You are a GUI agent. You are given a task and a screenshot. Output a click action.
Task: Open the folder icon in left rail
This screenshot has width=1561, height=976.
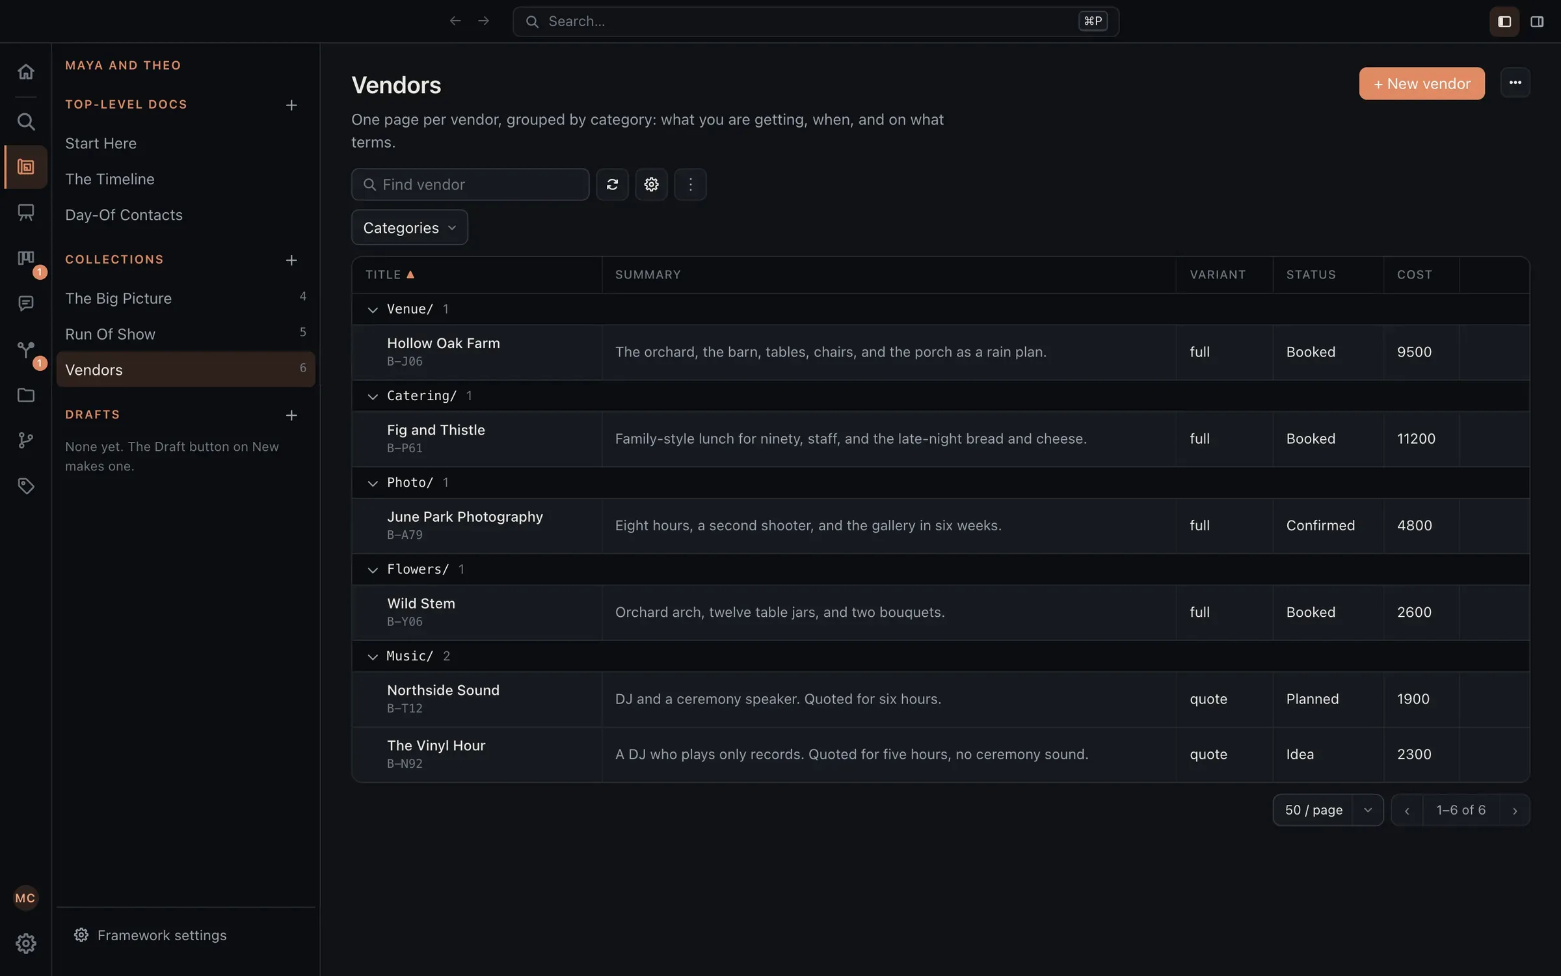[25, 395]
